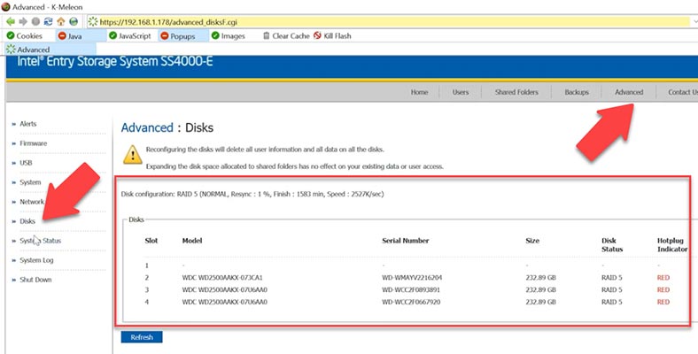Open System Log in the sidebar

click(x=36, y=260)
